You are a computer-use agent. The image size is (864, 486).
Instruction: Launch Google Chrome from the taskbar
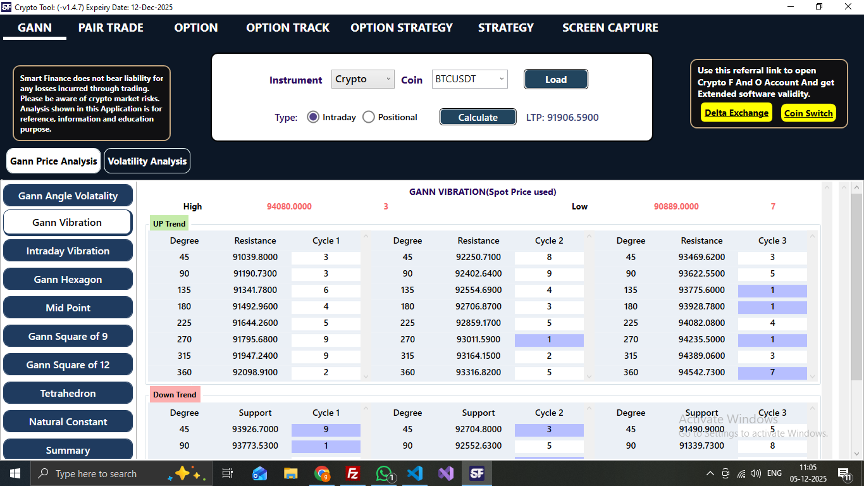coord(322,473)
